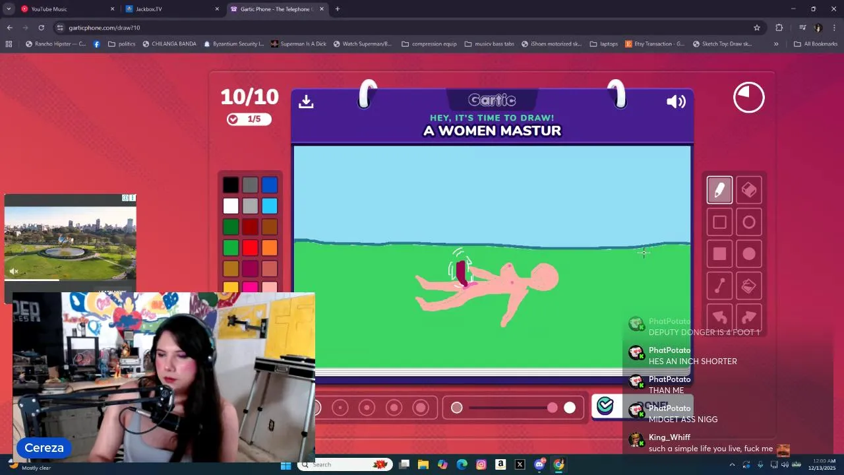Open the Superman Is A Dick bookmark
Viewport: 844px width, 475px height.
tap(298, 44)
